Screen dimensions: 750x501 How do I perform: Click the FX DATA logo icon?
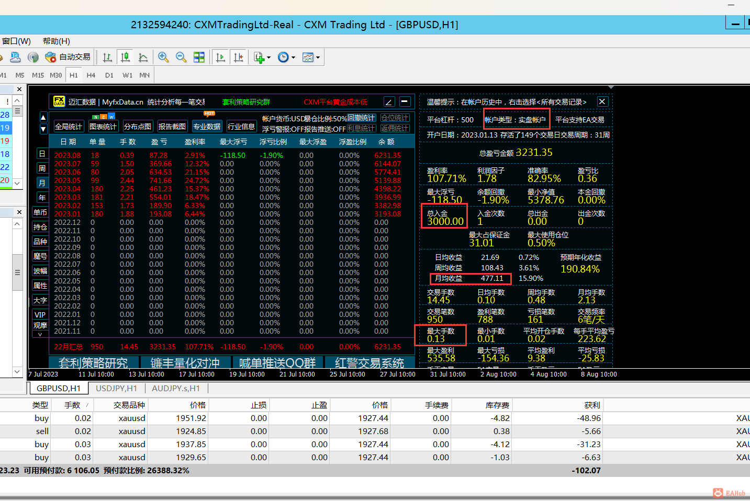point(59,101)
